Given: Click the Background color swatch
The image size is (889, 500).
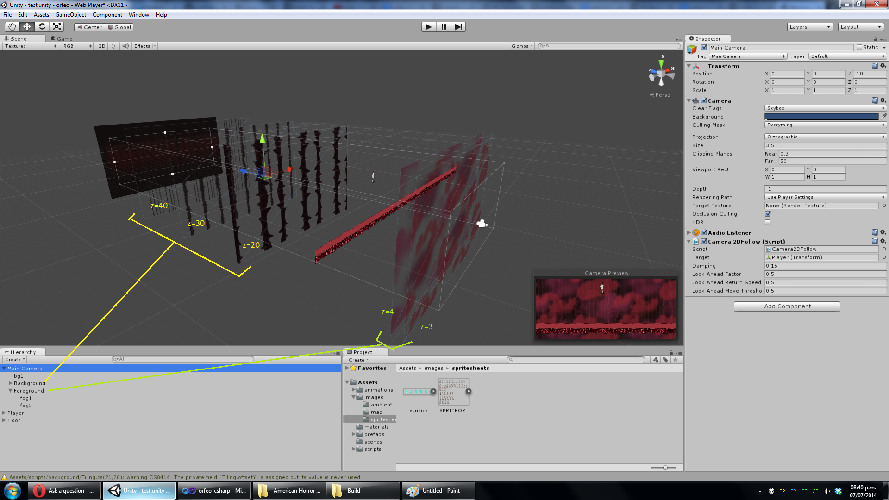Looking at the screenshot, I should click(821, 117).
